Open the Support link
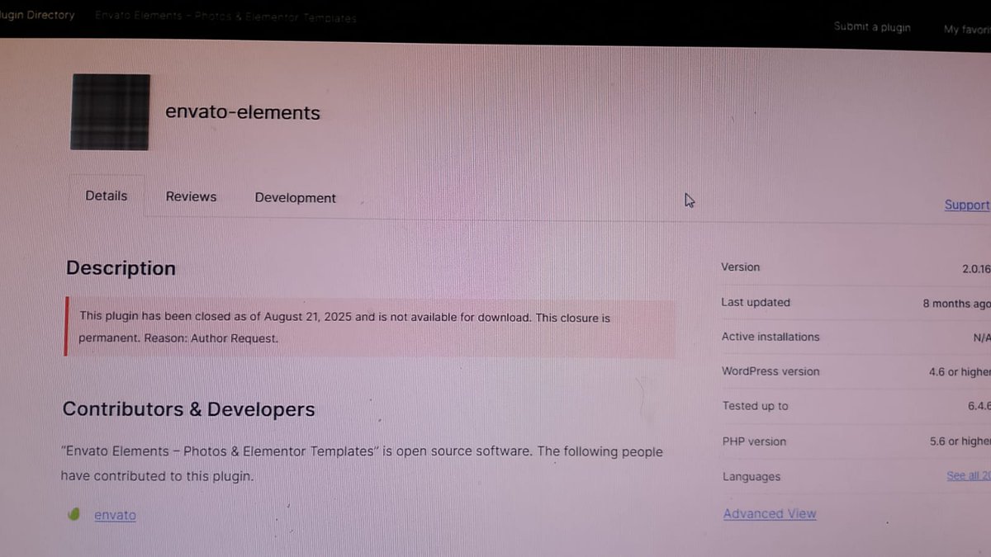 (966, 205)
